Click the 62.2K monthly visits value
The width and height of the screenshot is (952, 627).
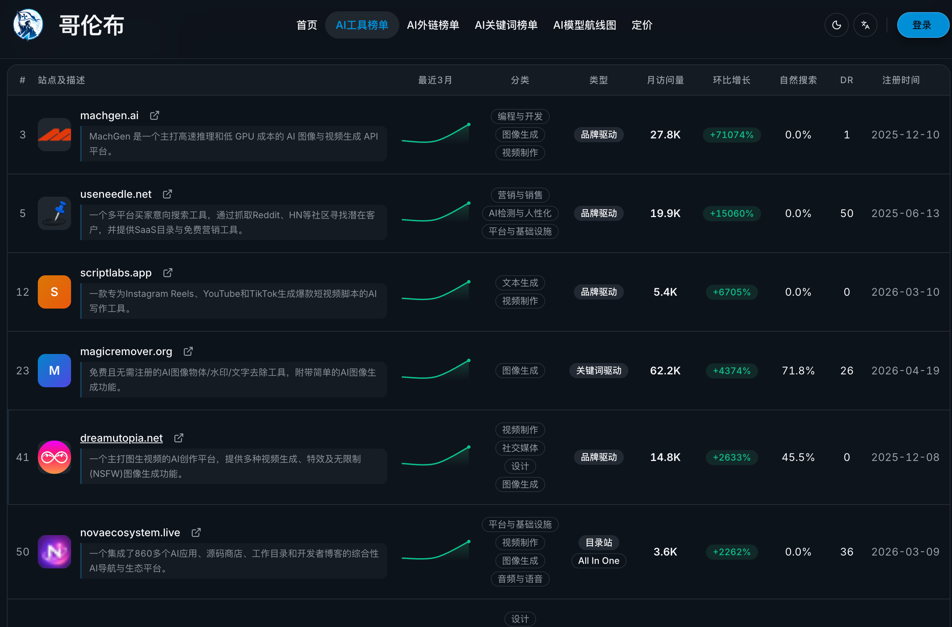pyautogui.click(x=665, y=371)
